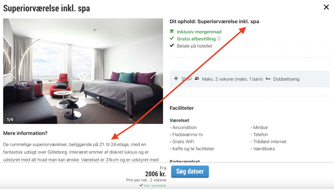Screen dimensions: 334x189
Task: Open the superior room photo
Action: 83,71
